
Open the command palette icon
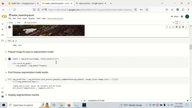2,92
